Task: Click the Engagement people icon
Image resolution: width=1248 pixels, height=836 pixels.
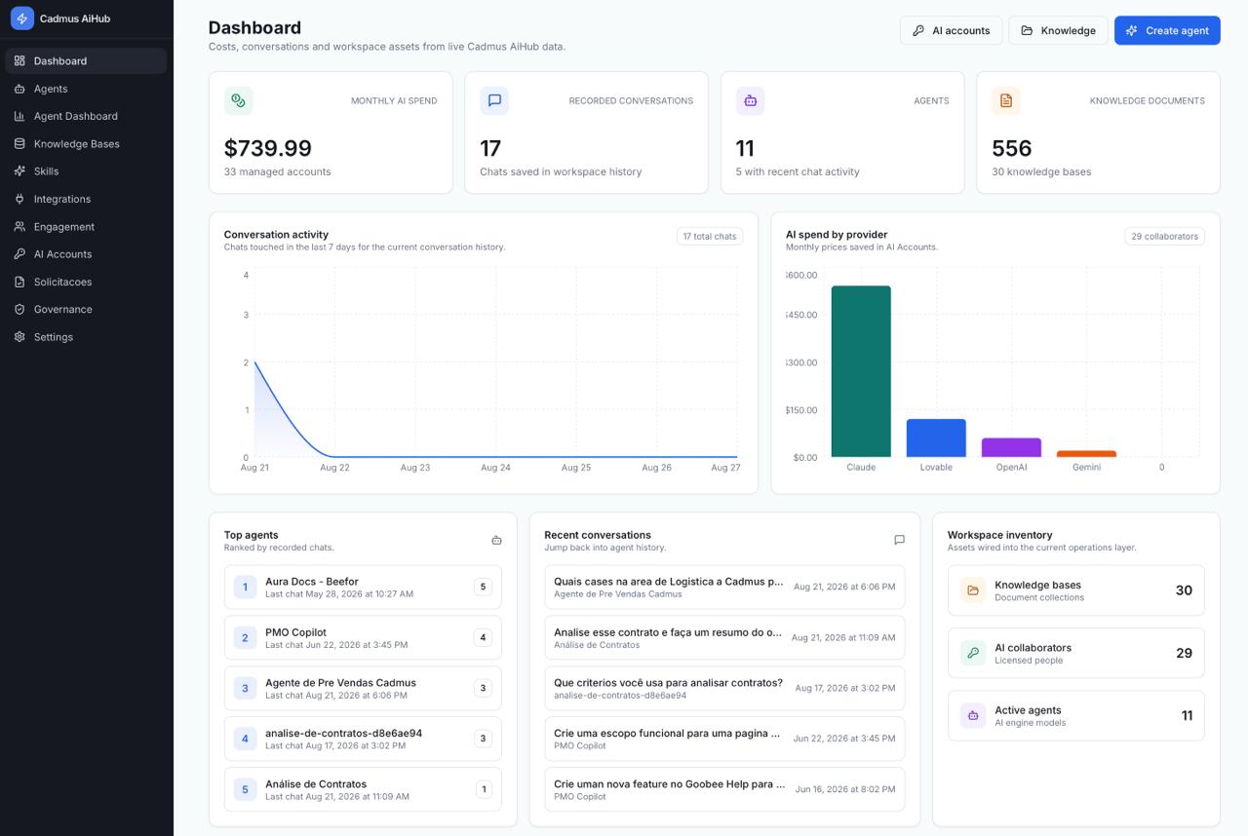Action: point(19,226)
